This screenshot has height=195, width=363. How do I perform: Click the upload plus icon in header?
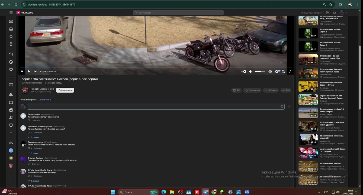[327, 12]
